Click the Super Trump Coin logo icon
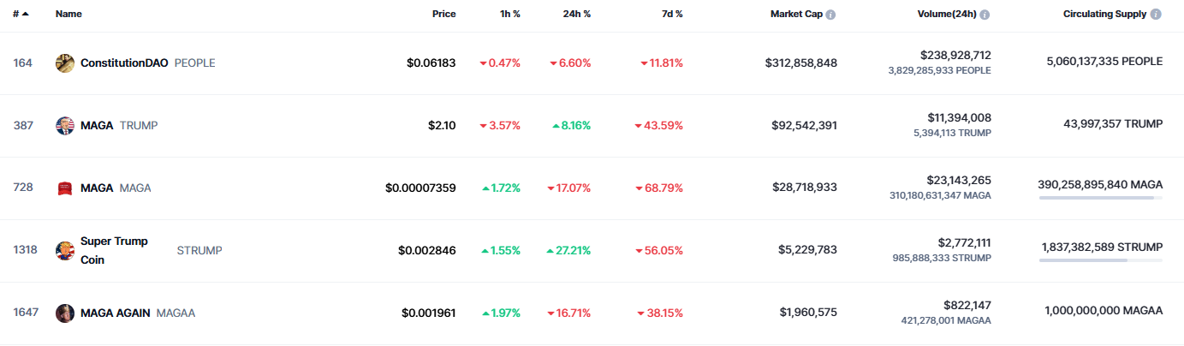 pyautogui.click(x=65, y=251)
